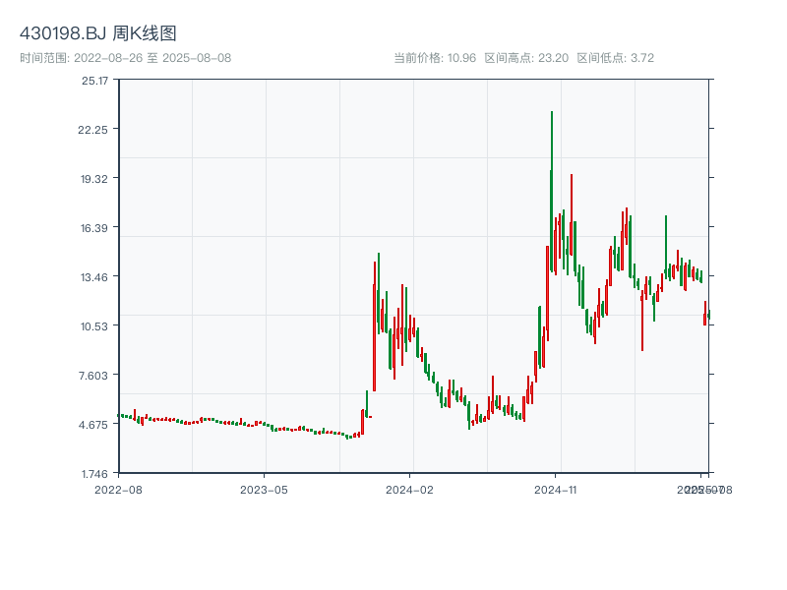Click the 区间高点: 23.20 label
The width and height of the screenshot is (787, 590).
(x=526, y=58)
